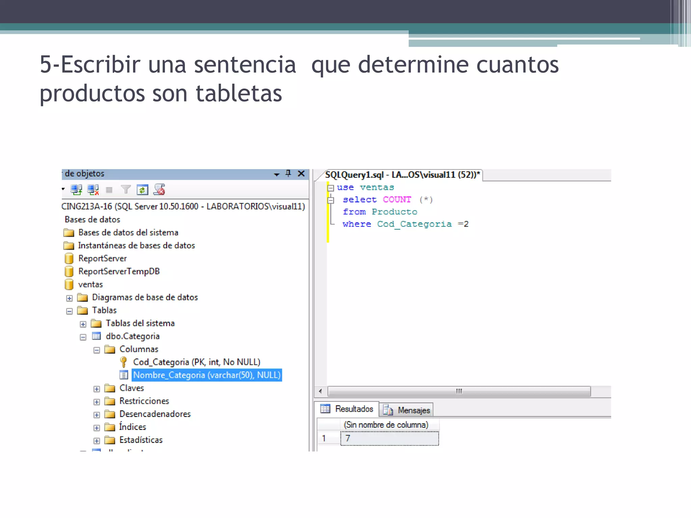Expand the Restricciones folder
The image size is (691, 518).
click(x=97, y=402)
